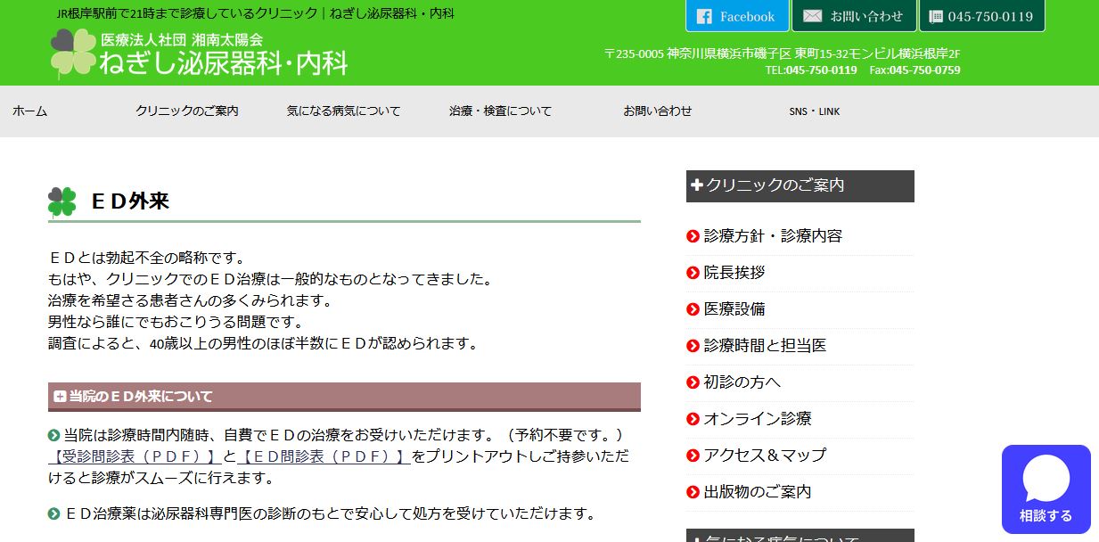Select ホーム in the navigation menu
Screen dimensions: 1099x542
tap(29, 111)
